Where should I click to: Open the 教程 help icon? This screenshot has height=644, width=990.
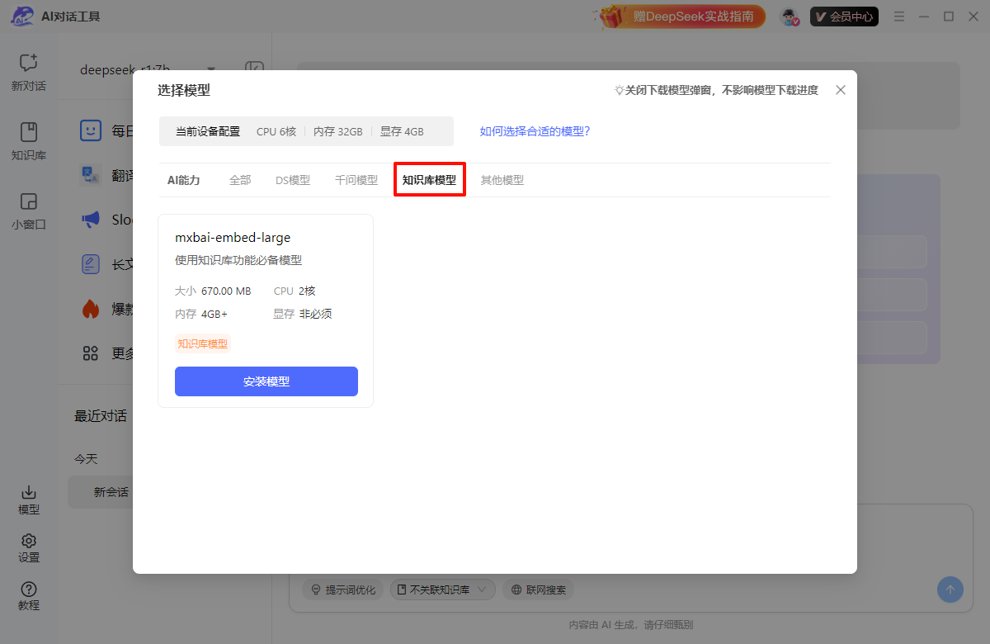29,589
